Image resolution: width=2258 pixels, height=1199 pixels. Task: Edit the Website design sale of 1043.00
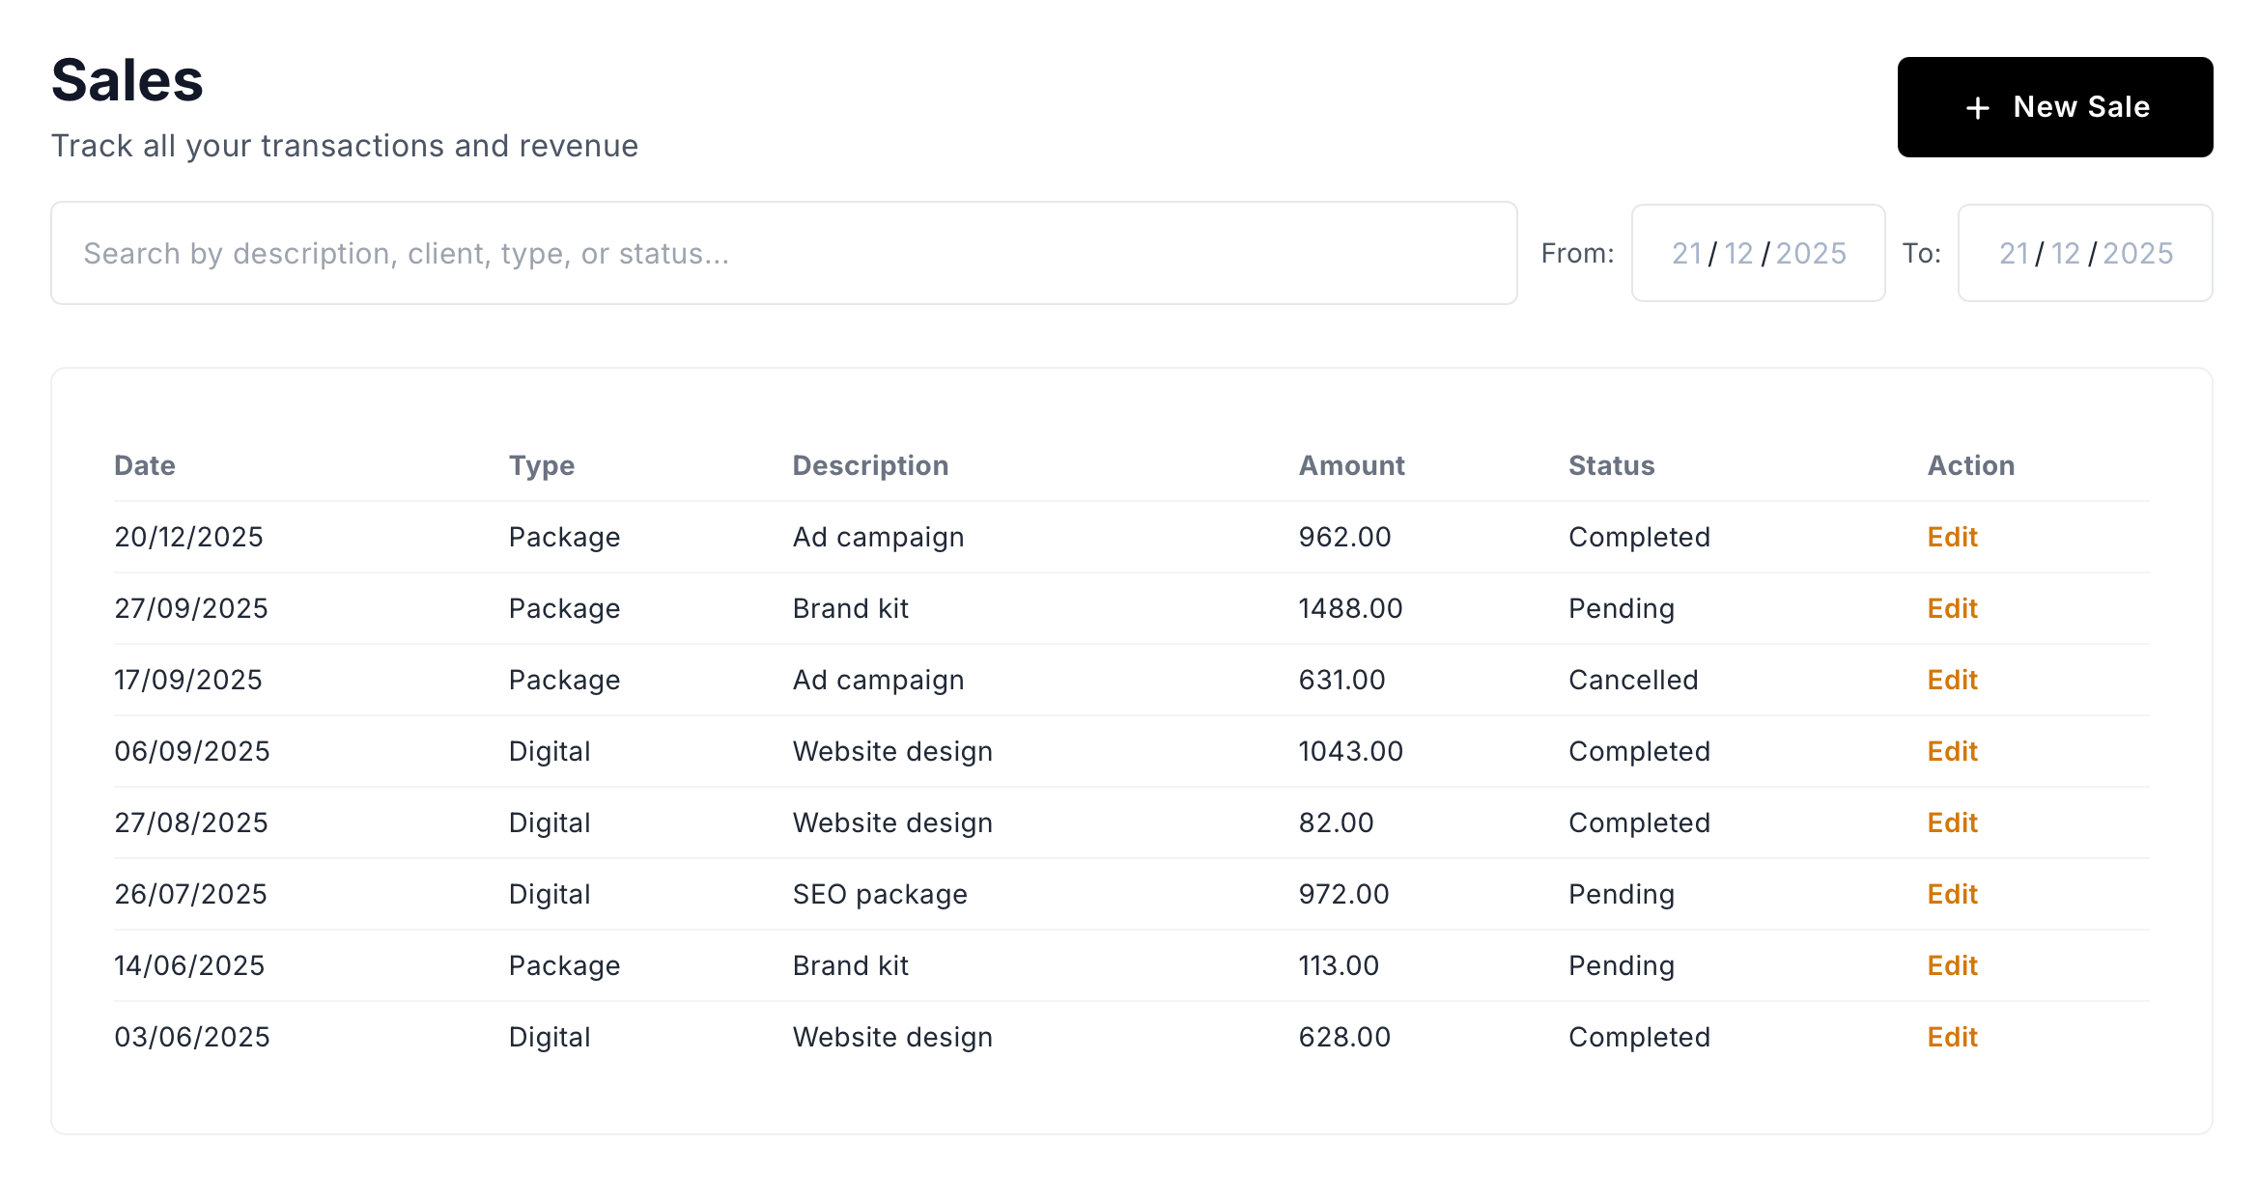point(1951,751)
